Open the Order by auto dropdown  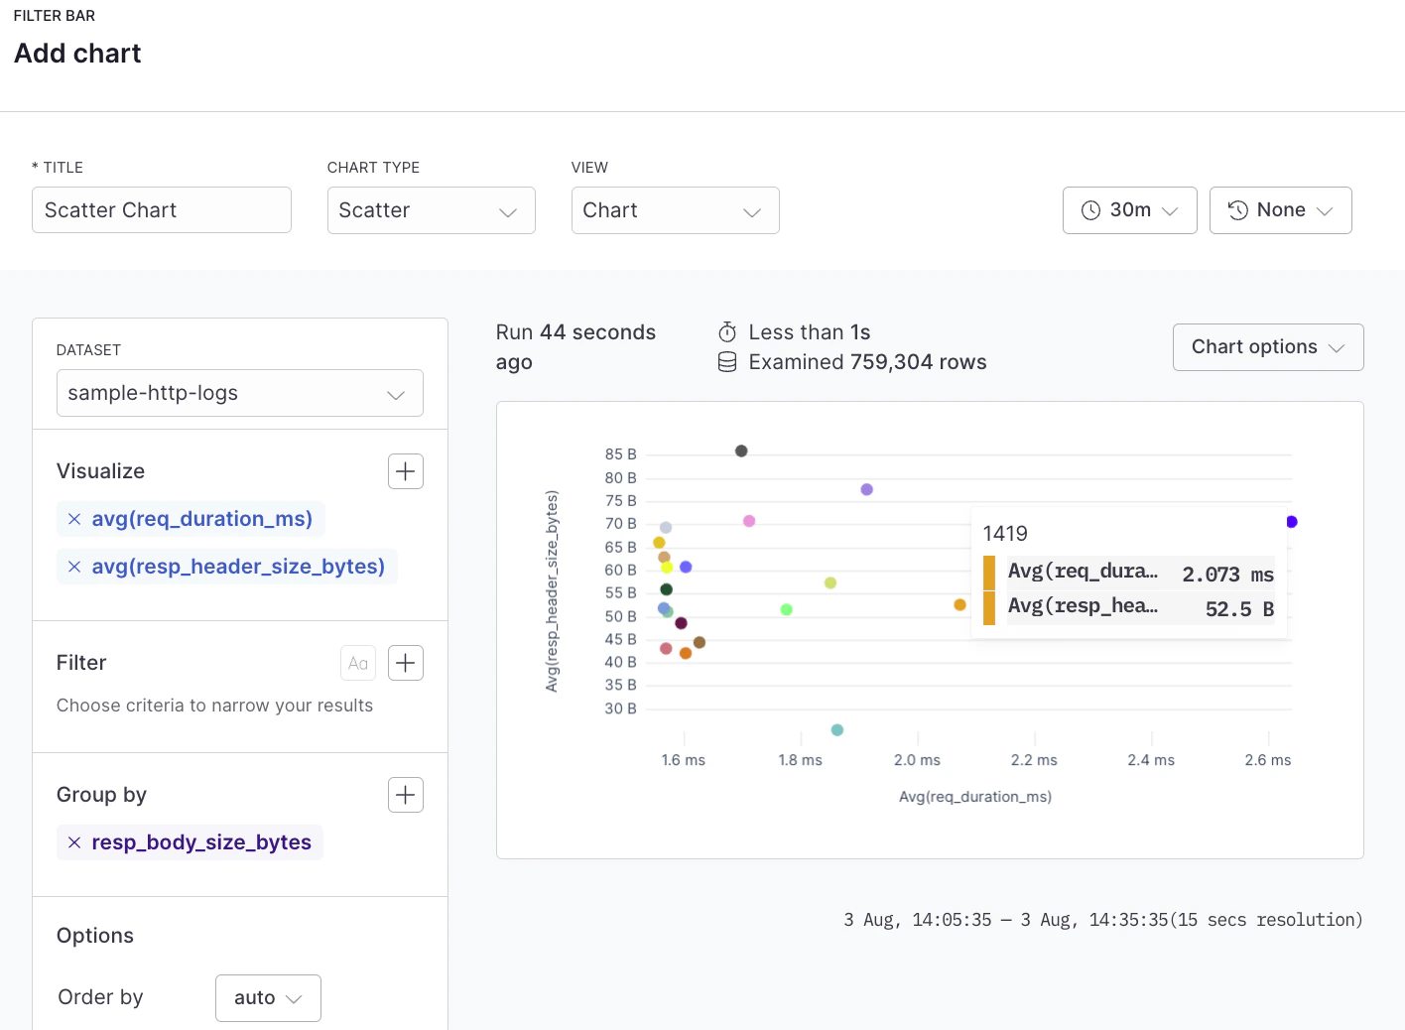(267, 997)
